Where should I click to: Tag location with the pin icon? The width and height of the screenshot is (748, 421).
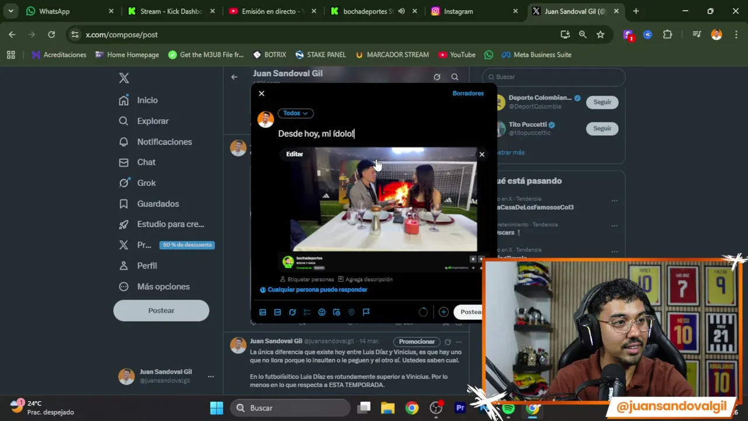[x=351, y=312]
